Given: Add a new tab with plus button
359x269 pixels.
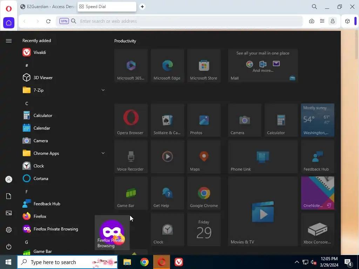Looking at the screenshot, I should (x=142, y=7).
